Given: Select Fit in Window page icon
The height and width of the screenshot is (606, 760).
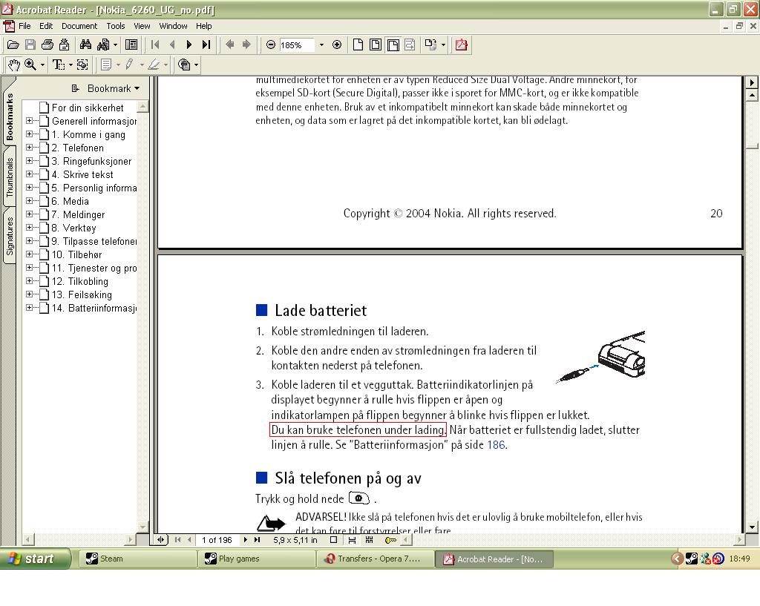Looking at the screenshot, I should 375,45.
